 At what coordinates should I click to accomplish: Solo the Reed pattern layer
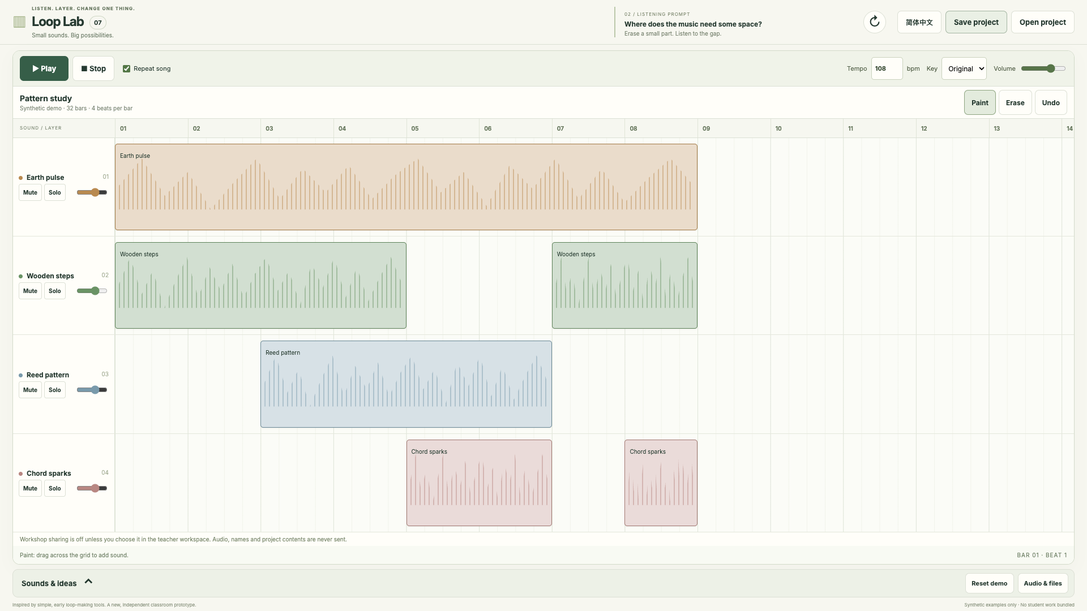tap(55, 390)
